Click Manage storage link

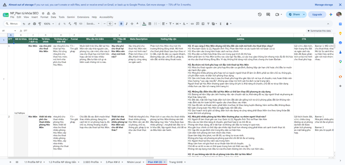[x=324, y=5]
